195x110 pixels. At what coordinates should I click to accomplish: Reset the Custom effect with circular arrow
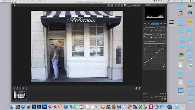tap(165, 94)
